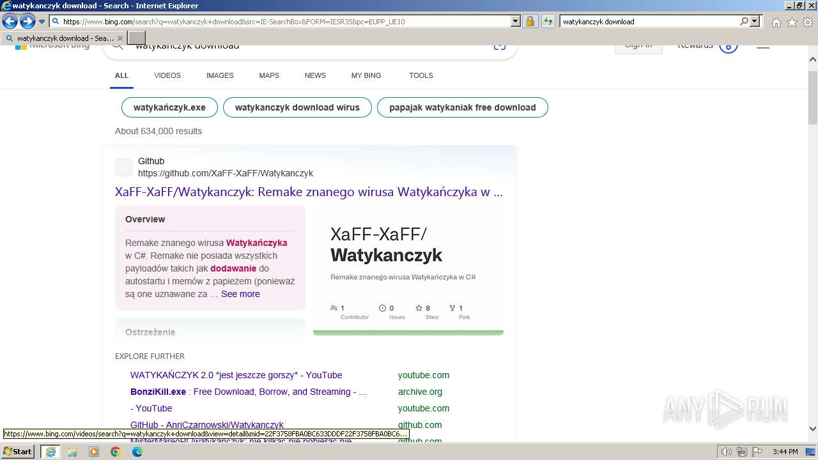Open a new blank tab
Viewport: 818px width, 460px height.
(x=137, y=38)
